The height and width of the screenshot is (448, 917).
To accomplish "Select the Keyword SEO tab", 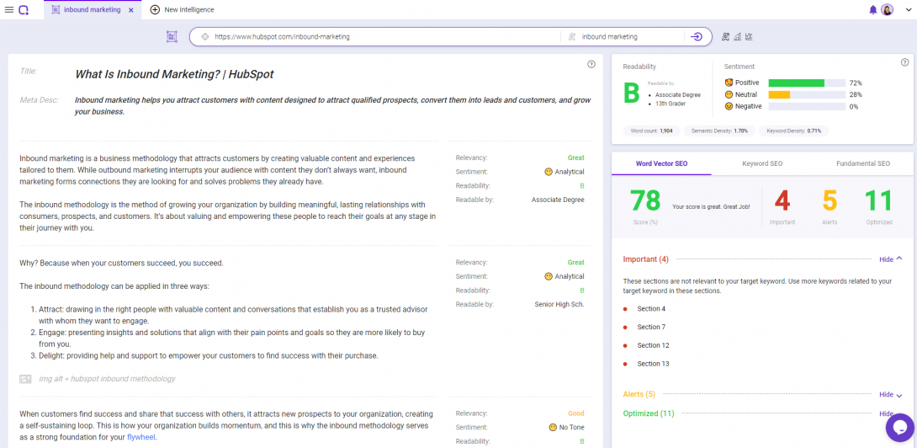I will tap(762, 164).
